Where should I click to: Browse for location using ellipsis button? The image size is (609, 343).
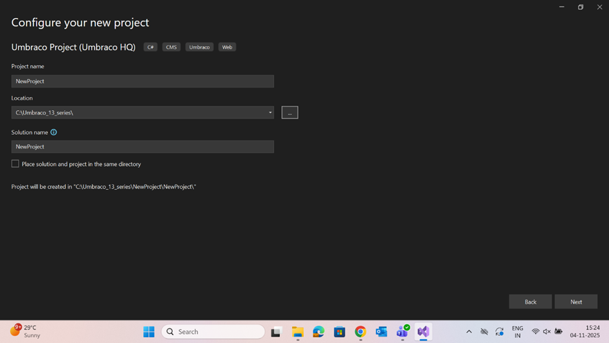point(290,113)
